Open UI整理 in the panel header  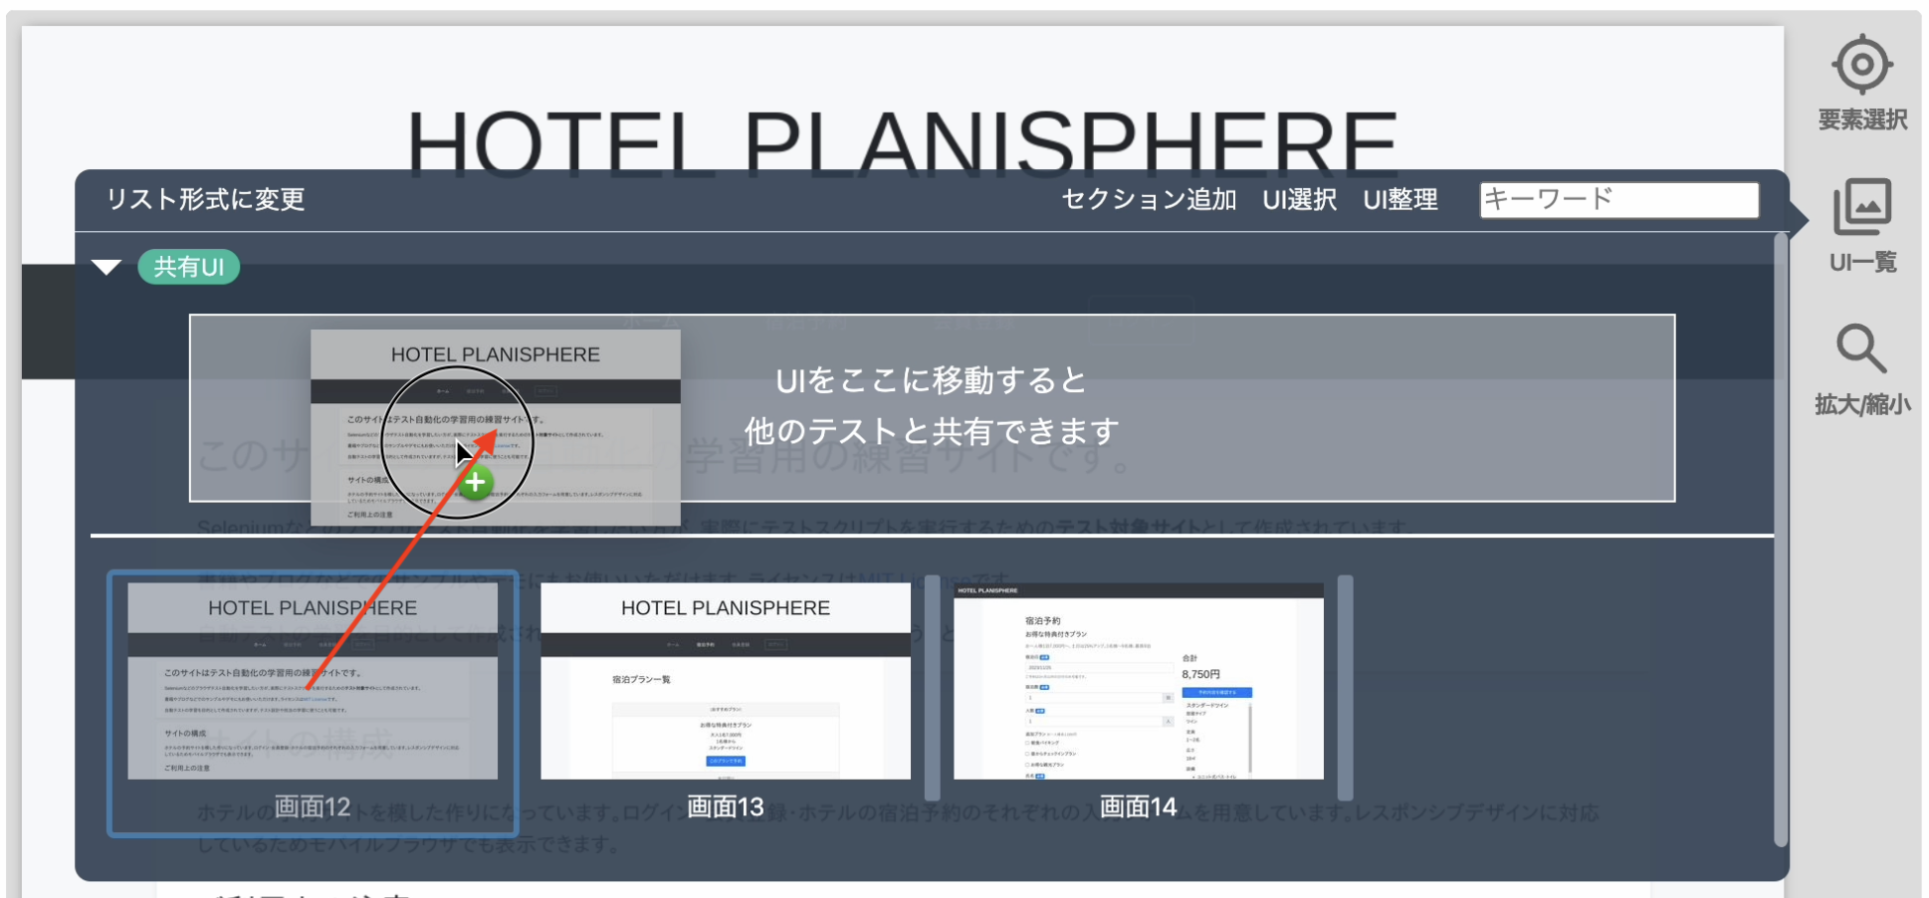(1400, 199)
